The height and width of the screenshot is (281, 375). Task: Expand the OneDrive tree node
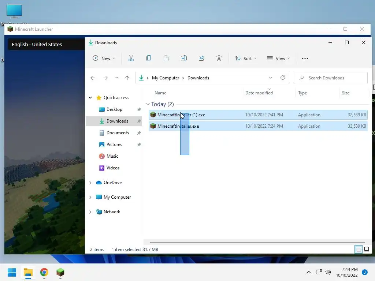pyautogui.click(x=90, y=183)
